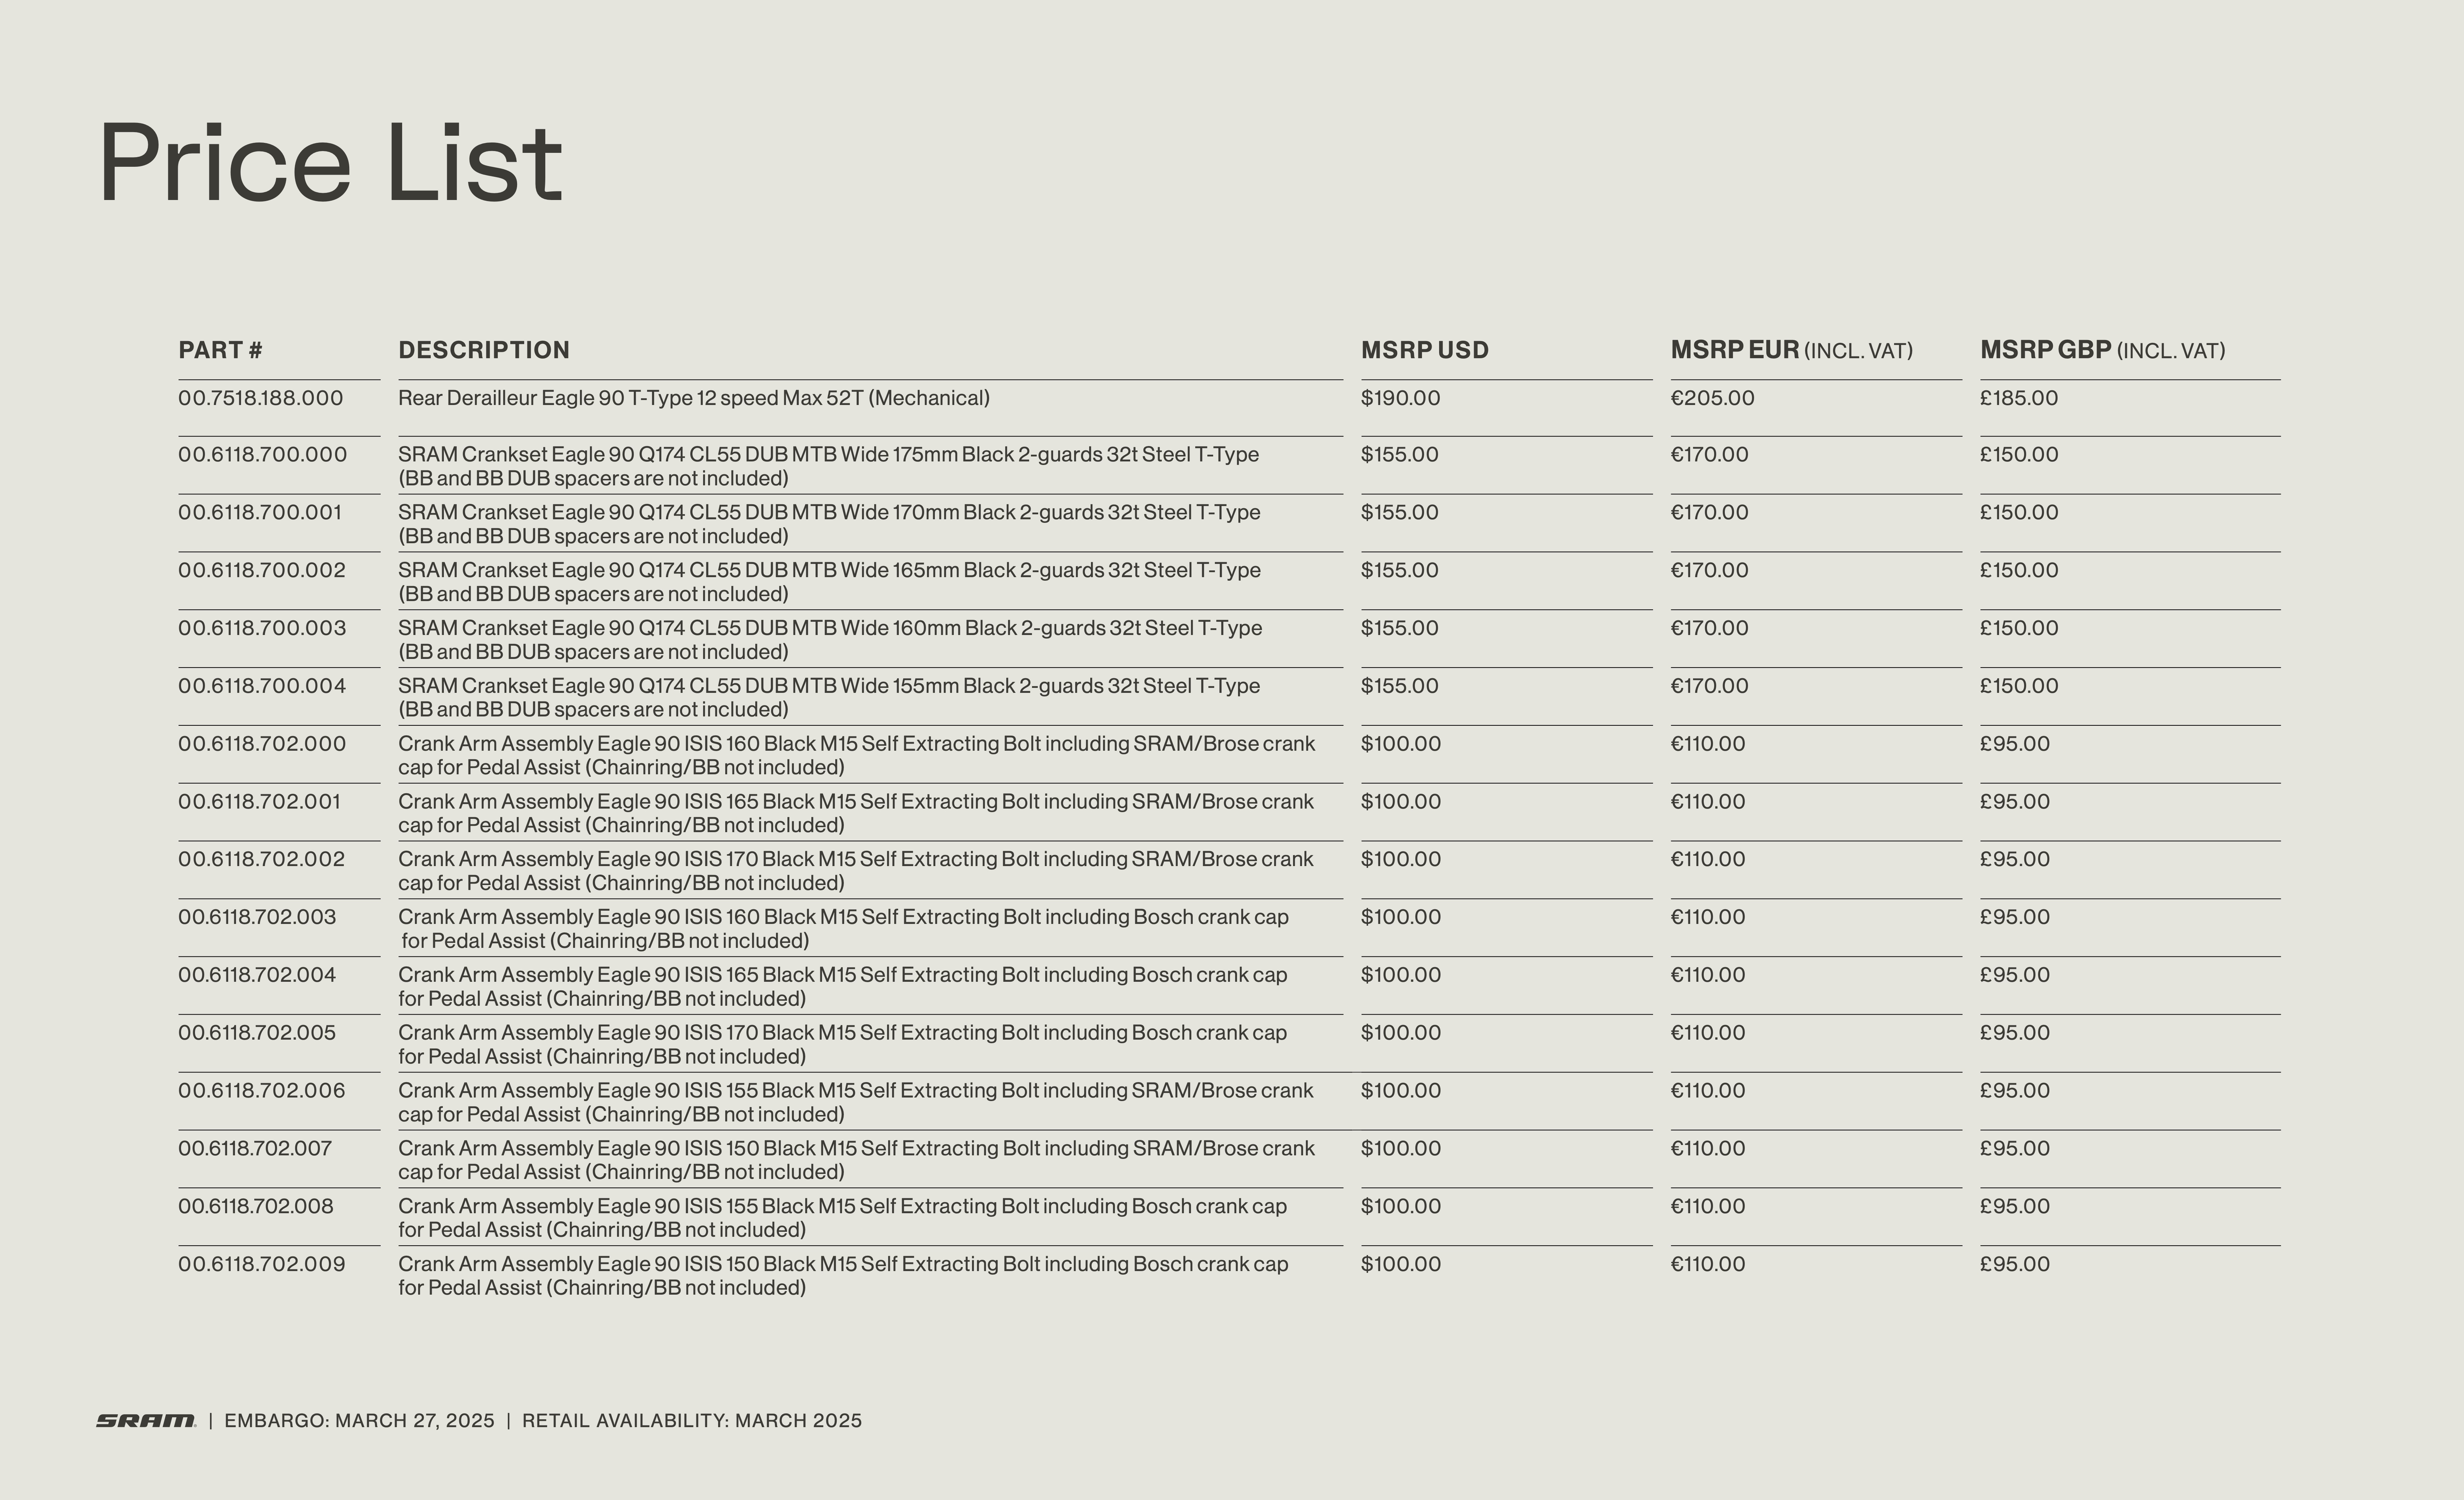This screenshot has height=1500, width=2464.
Task: Click description of part 00.6118.702.004
Action: tap(843, 987)
